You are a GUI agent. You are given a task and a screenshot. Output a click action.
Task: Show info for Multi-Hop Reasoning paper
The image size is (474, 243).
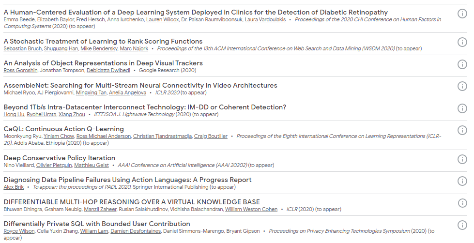click(462, 203)
